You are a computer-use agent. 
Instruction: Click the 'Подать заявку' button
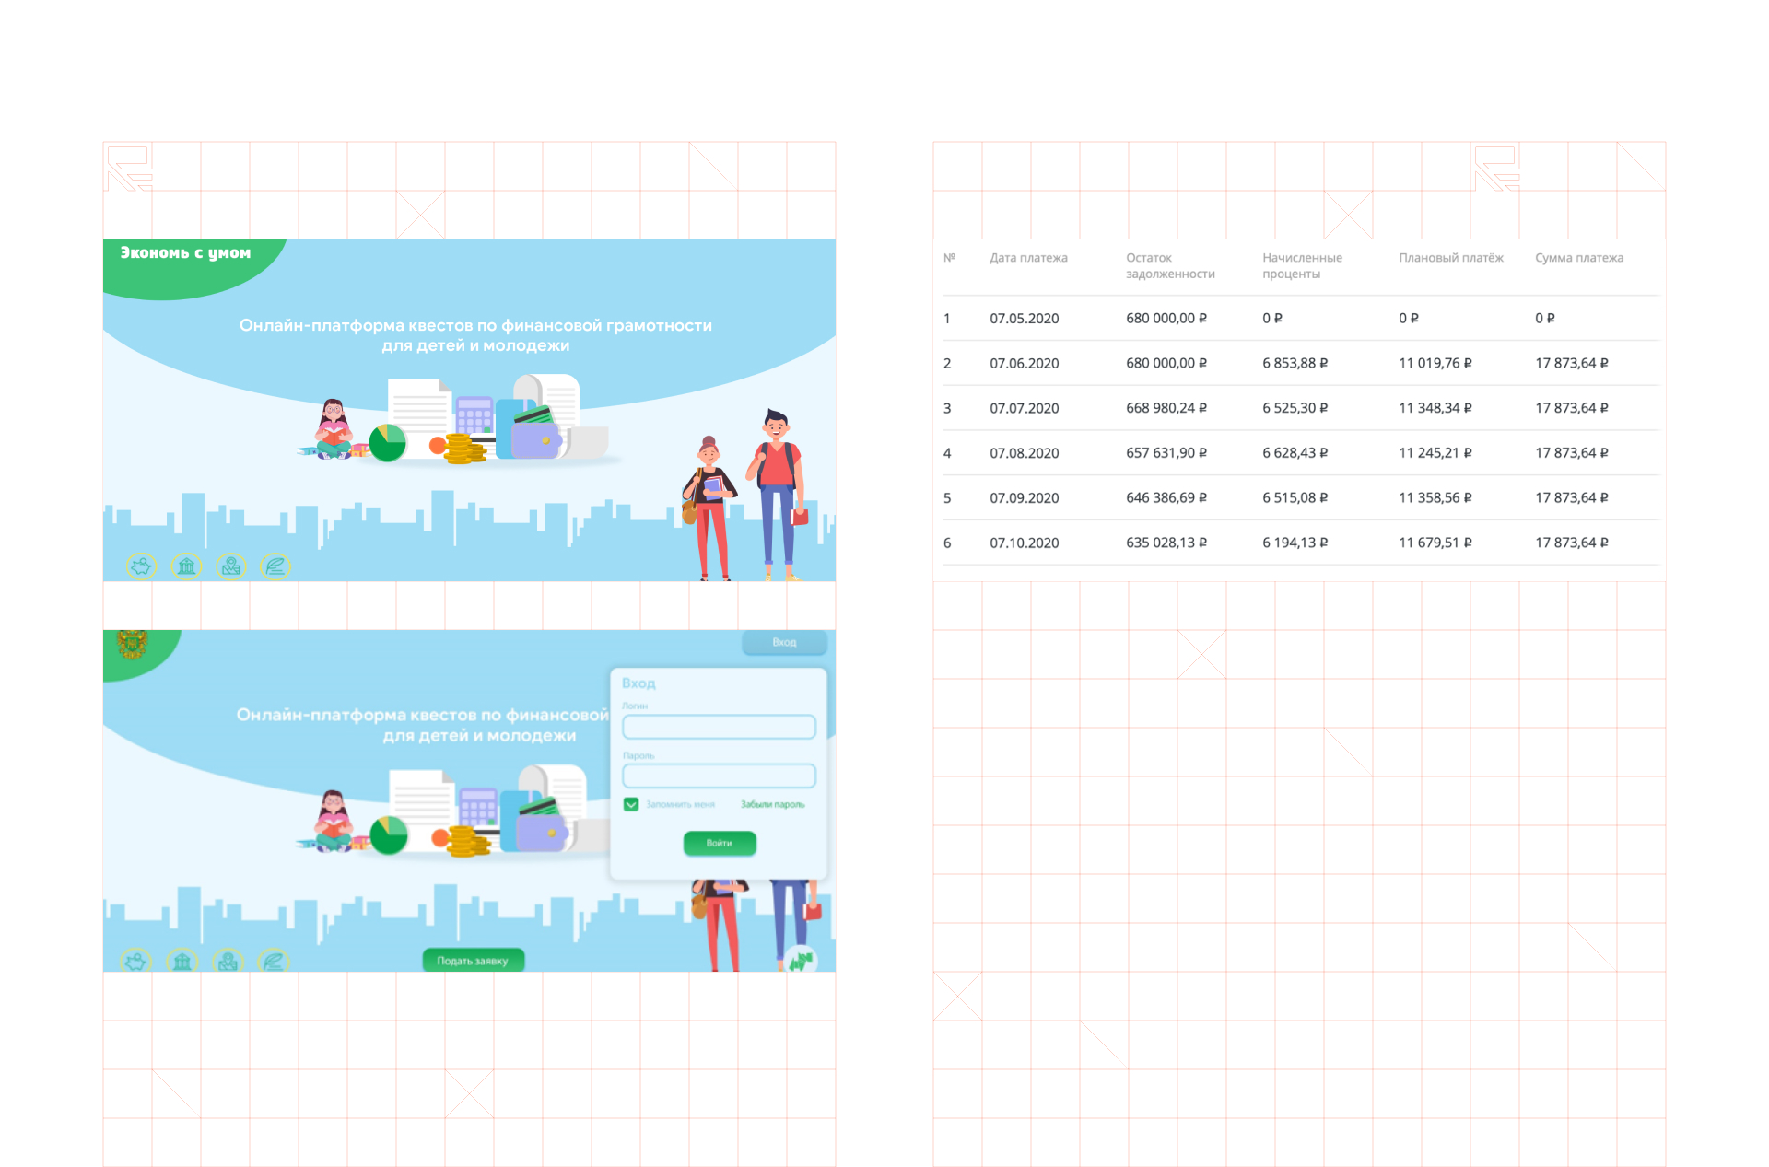473,961
